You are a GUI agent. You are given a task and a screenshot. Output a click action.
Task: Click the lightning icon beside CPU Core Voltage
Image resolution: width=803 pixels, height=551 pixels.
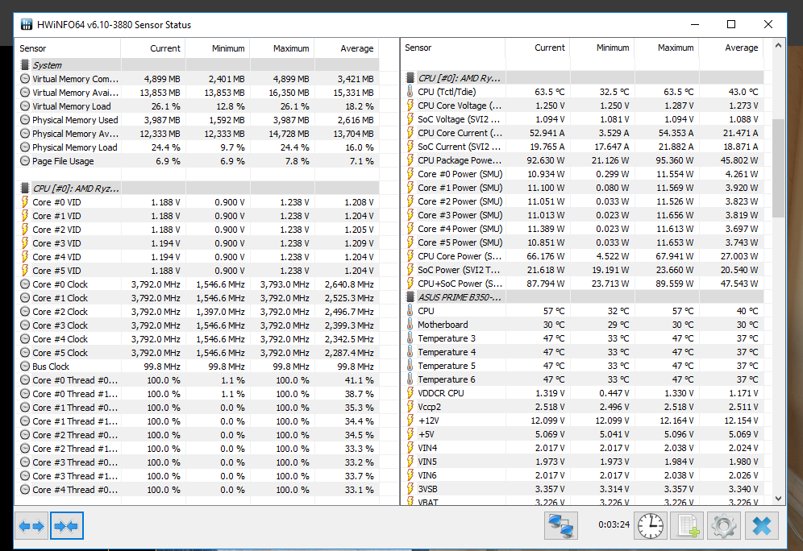[x=410, y=106]
